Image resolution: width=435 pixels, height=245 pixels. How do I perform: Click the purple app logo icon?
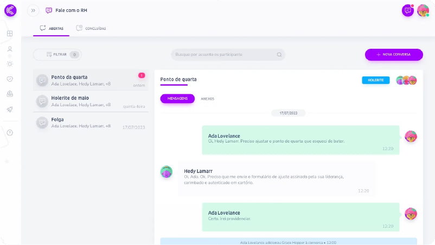click(x=10, y=10)
